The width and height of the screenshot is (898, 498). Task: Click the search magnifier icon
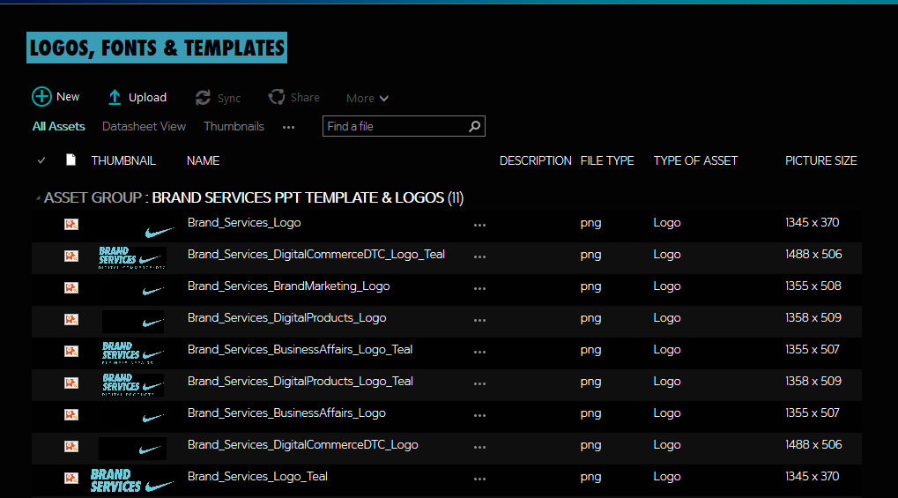[x=474, y=126]
